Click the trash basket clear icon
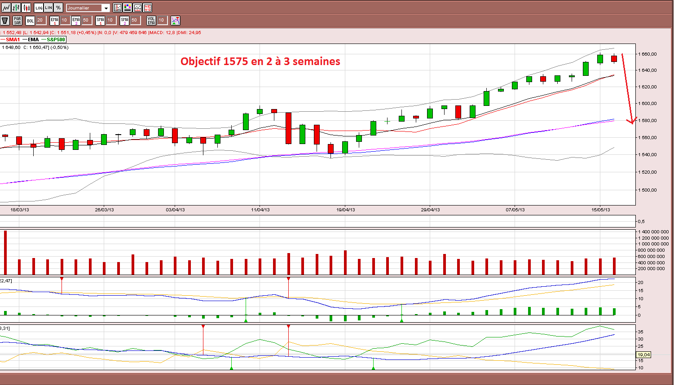This screenshot has height=385, width=674. pyautogui.click(x=5, y=21)
